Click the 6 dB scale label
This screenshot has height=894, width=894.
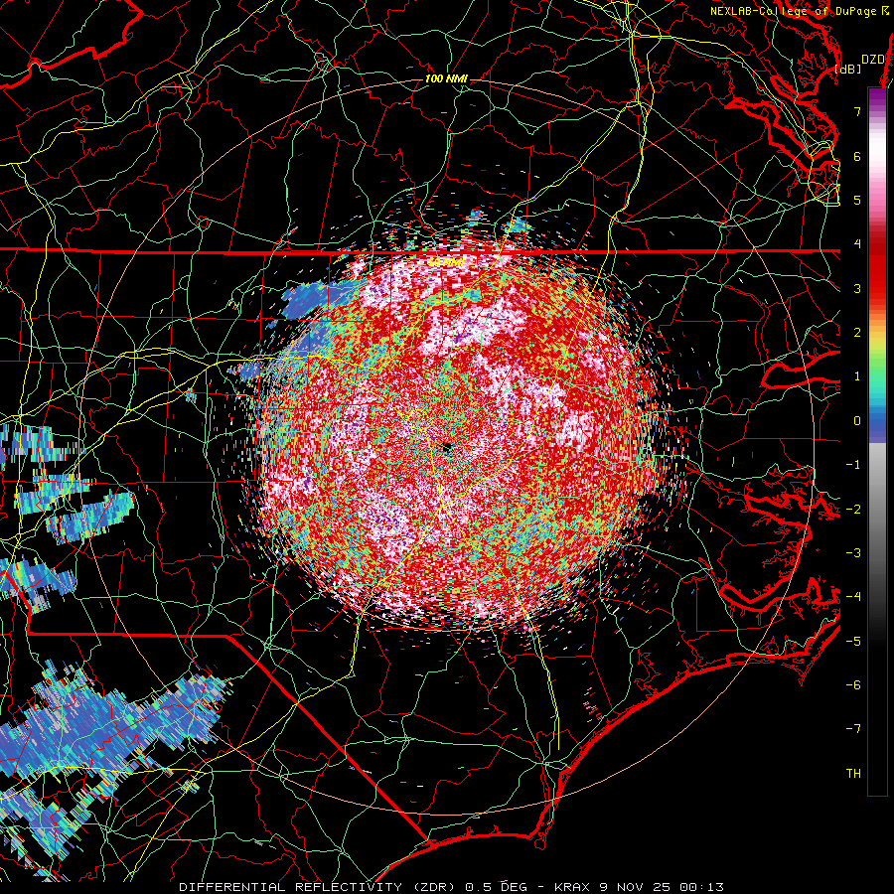pyautogui.click(x=857, y=156)
